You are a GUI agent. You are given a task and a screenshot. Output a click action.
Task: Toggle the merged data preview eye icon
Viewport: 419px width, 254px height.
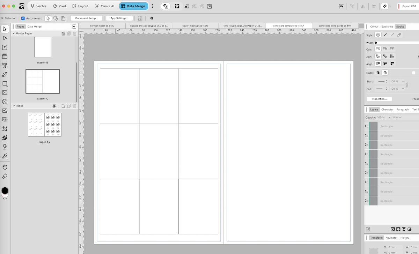coord(341,6)
